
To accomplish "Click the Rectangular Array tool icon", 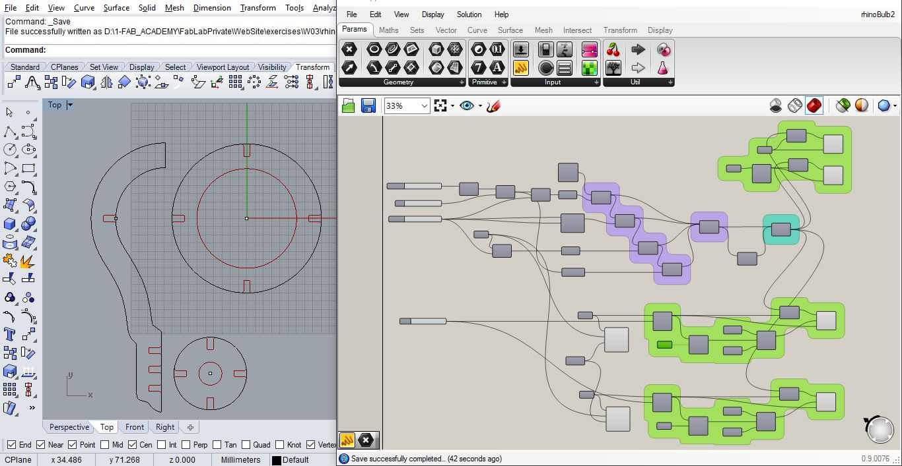I will [236, 82].
